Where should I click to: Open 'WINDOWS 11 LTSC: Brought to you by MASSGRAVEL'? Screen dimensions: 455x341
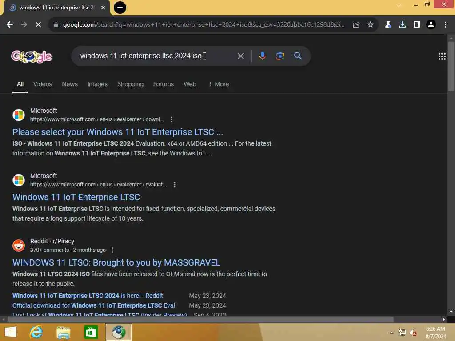[116, 262]
